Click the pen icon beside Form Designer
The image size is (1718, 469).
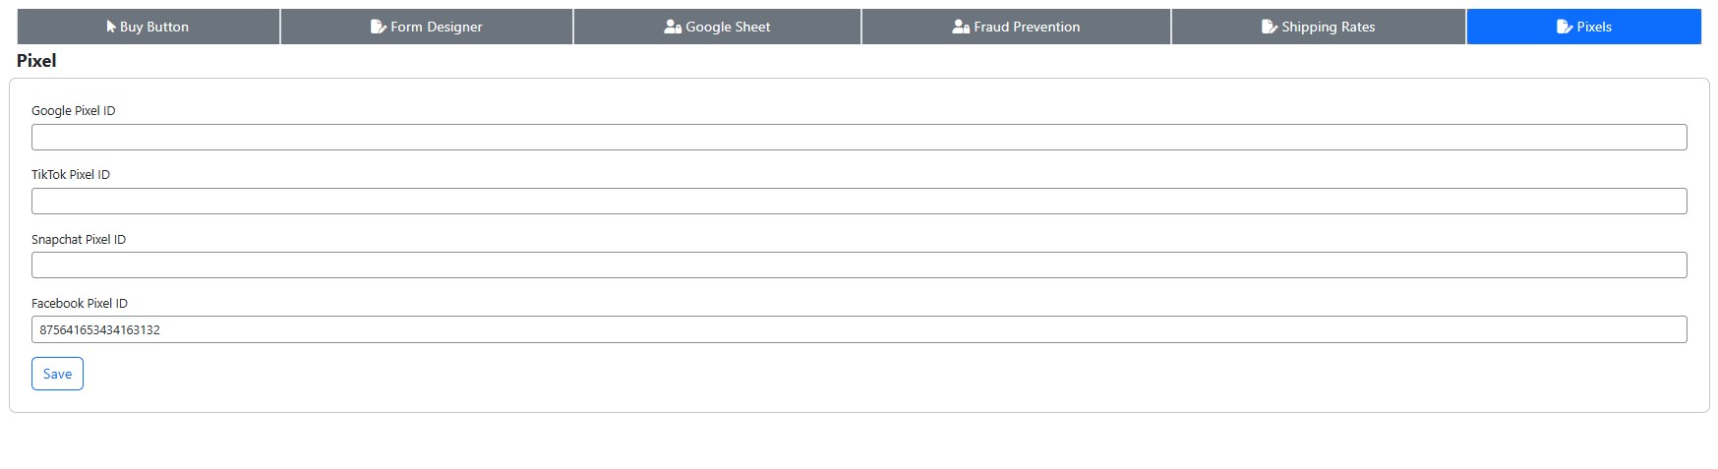pyautogui.click(x=379, y=27)
